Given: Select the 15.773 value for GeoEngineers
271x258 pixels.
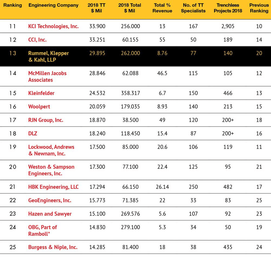Looking at the screenshot, I should click(97, 200).
